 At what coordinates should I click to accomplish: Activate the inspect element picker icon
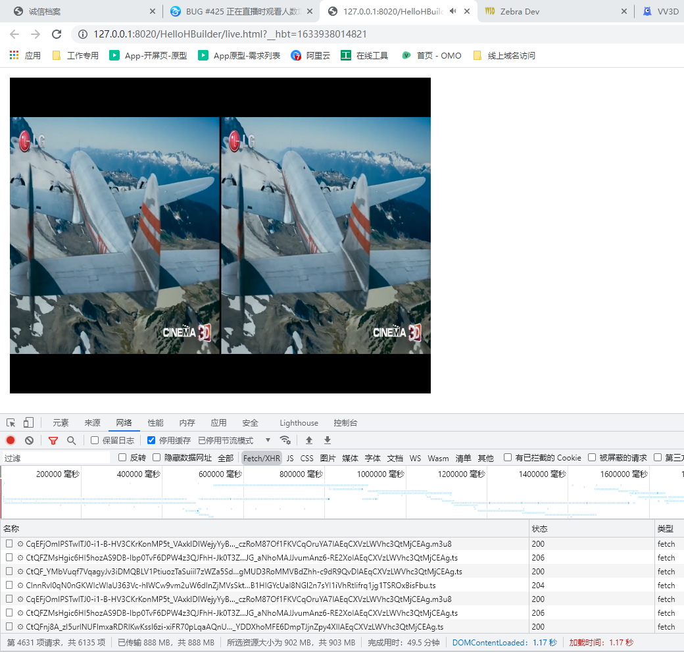(x=11, y=423)
